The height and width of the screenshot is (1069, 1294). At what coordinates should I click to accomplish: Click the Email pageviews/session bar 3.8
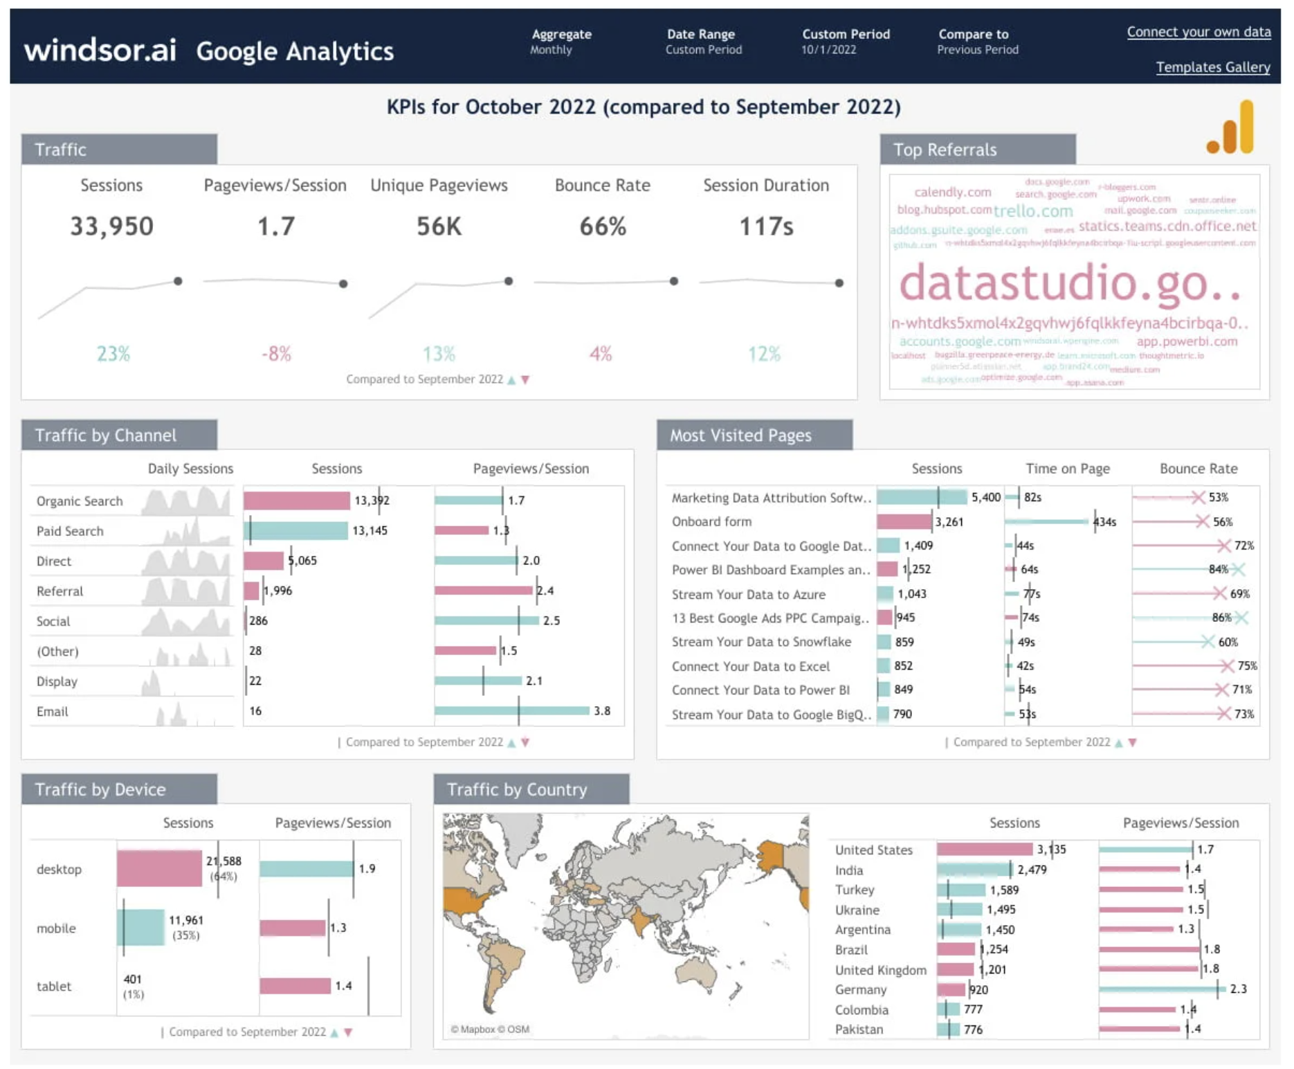click(x=512, y=711)
